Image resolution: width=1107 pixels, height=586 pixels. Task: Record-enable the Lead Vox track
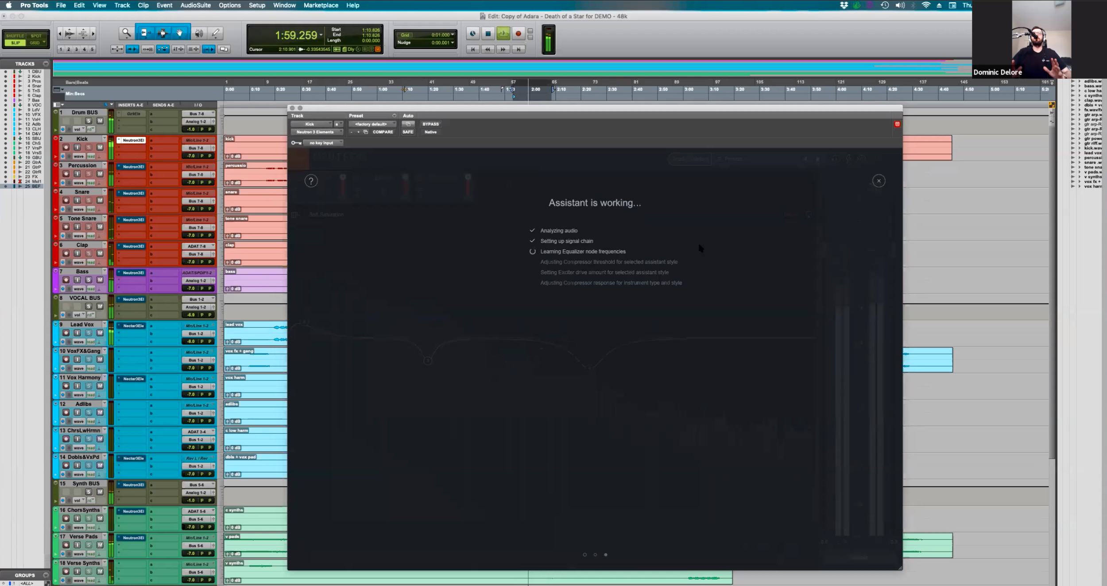tap(66, 333)
